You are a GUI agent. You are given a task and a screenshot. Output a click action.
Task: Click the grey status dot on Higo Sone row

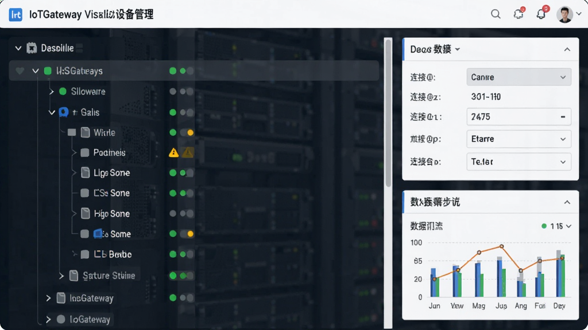[172, 213]
